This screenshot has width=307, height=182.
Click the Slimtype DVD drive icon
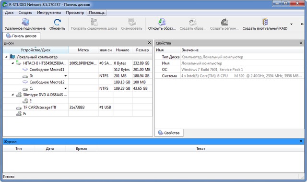click(x=19, y=95)
